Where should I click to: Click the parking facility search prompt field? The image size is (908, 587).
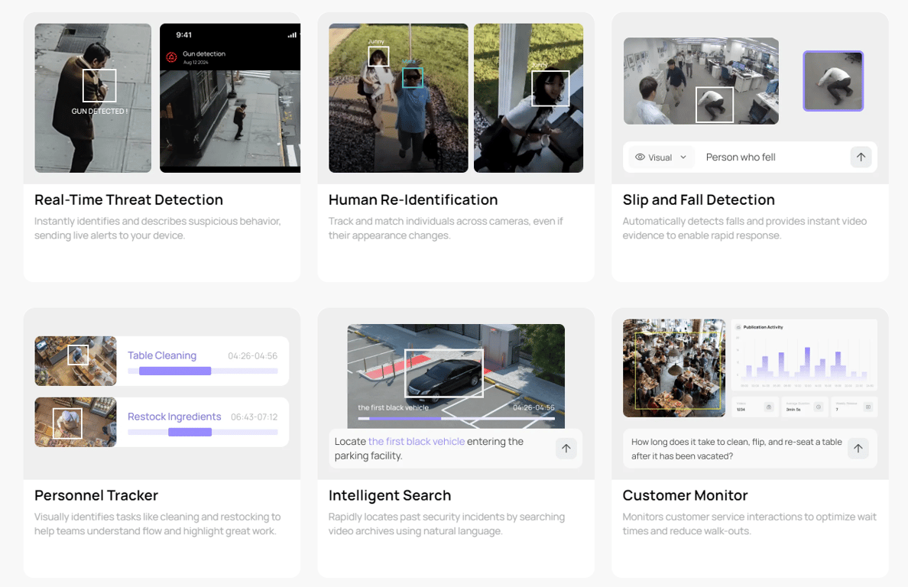[x=456, y=448]
